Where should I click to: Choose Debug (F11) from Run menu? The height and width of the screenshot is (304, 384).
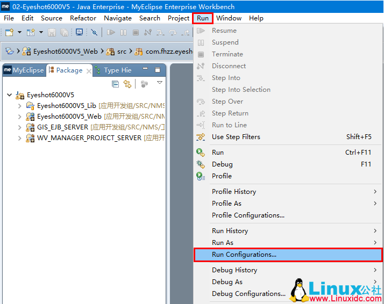tap(288, 164)
